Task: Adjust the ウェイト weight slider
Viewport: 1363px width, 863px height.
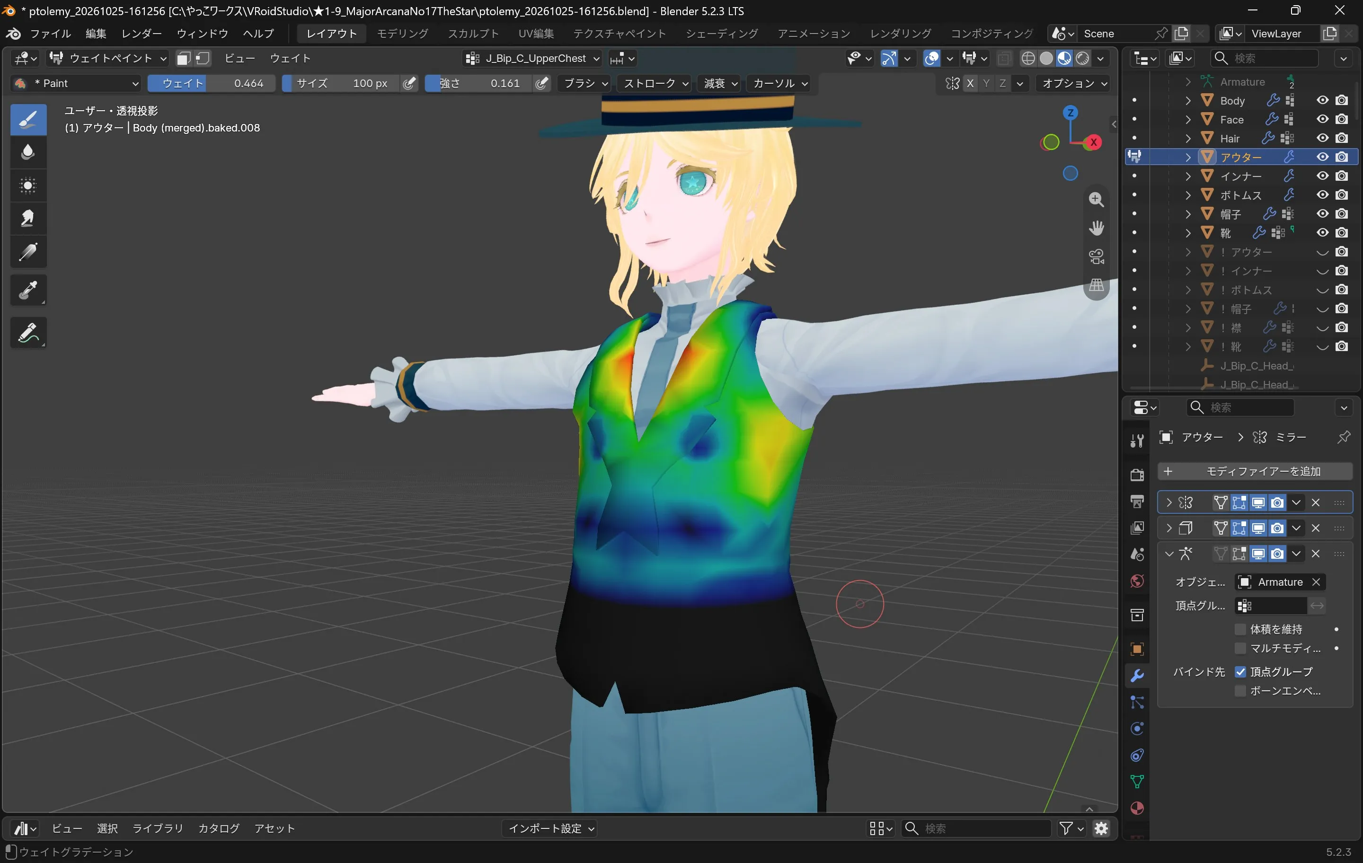Action: pos(212,84)
